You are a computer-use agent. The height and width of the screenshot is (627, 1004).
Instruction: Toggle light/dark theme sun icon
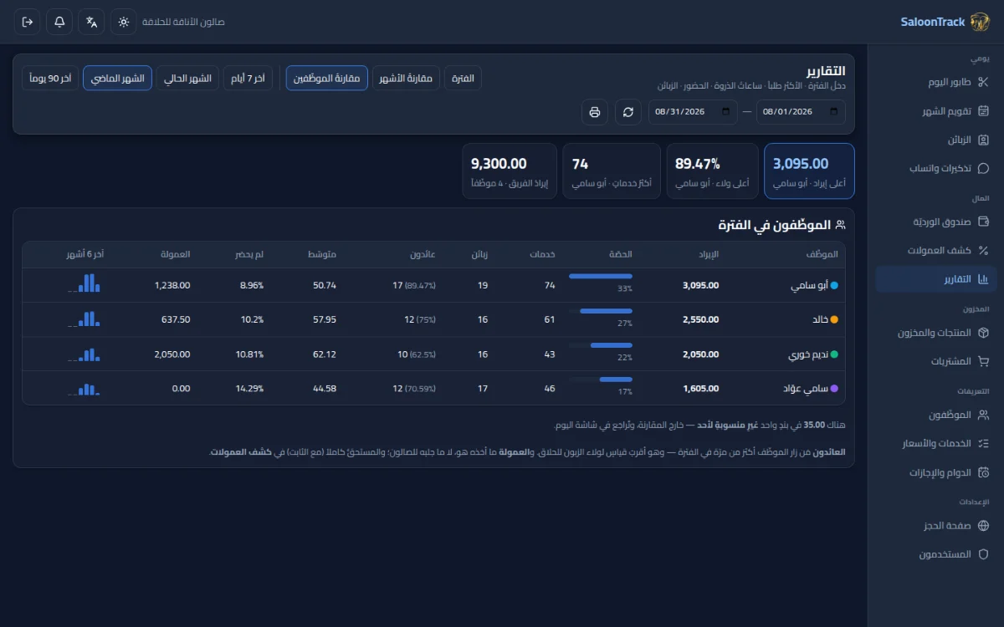tap(124, 22)
